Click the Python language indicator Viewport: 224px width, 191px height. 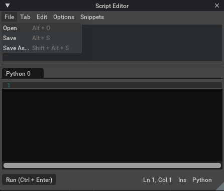(x=202, y=180)
